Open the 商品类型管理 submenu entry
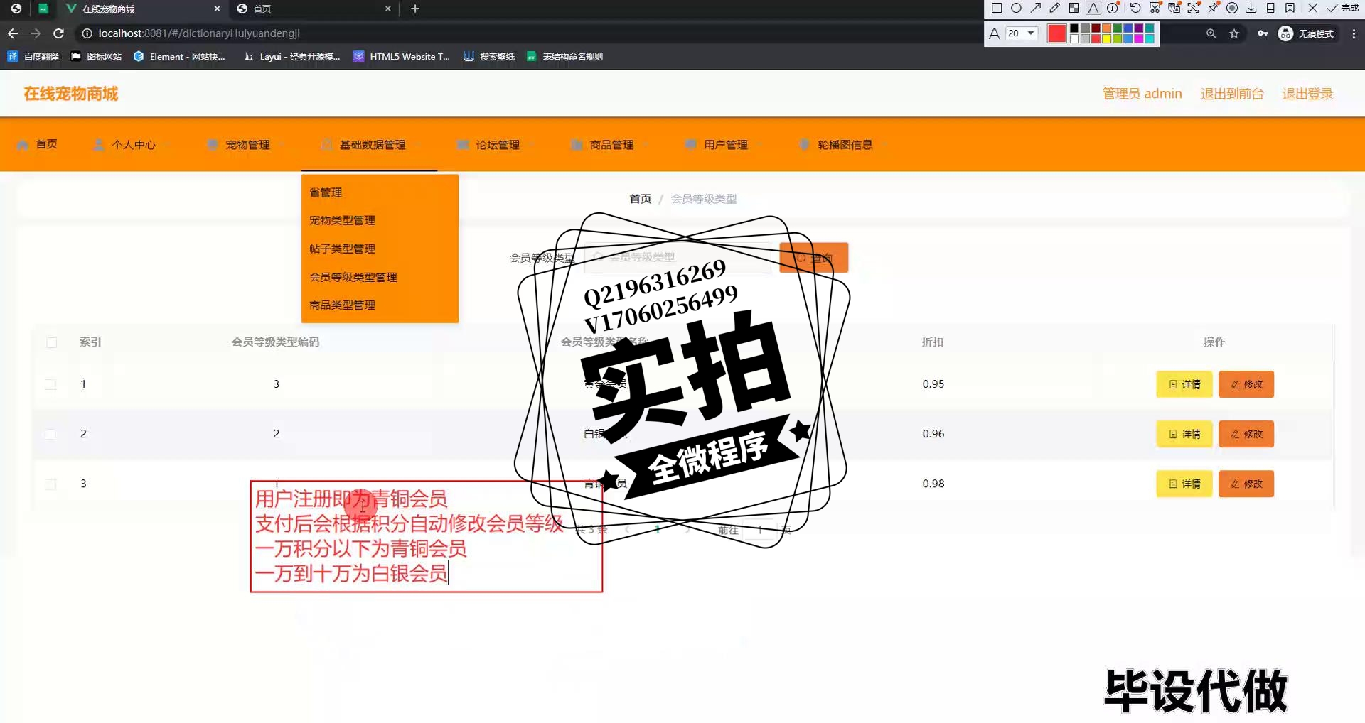Viewport: 1365px width, 723px height. [380, 305]
